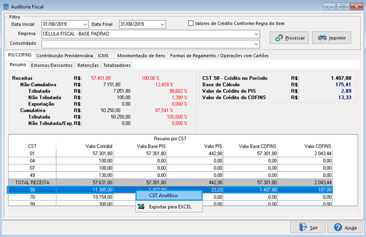Enable Valores de Crédito Conforme Regra do Item

[x=191, y=23]
